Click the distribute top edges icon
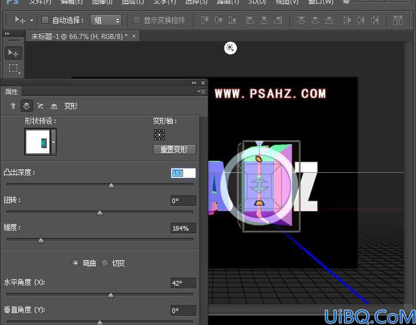Image resolution: width=416 pixels, height=325 pixels. [x=302, y=20]
